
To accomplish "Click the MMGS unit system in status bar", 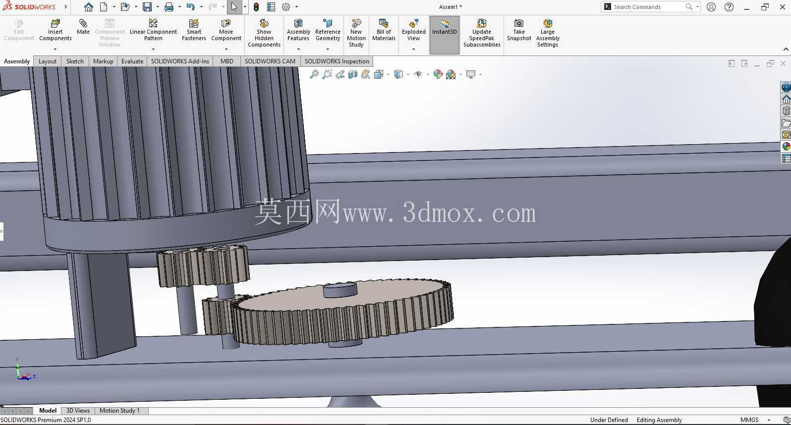I will 749,420.
